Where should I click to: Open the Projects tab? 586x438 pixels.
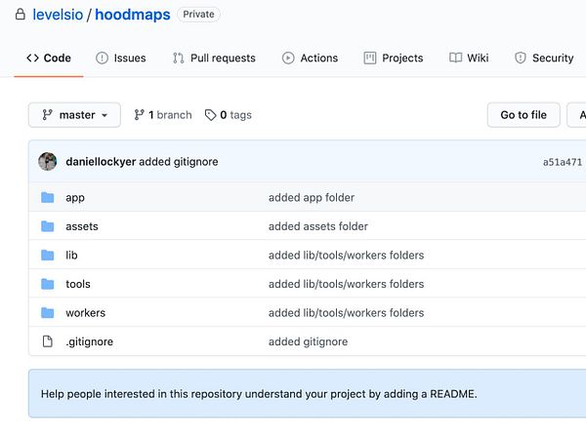coord(394,59)
